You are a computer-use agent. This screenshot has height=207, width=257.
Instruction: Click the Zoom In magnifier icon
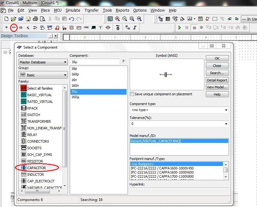tap(117, 19)
